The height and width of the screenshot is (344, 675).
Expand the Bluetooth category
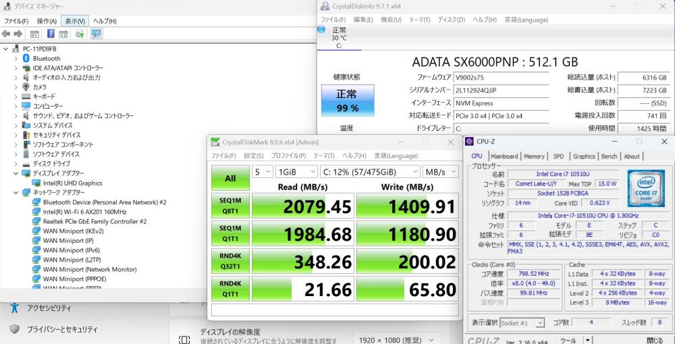coord(16,58)
